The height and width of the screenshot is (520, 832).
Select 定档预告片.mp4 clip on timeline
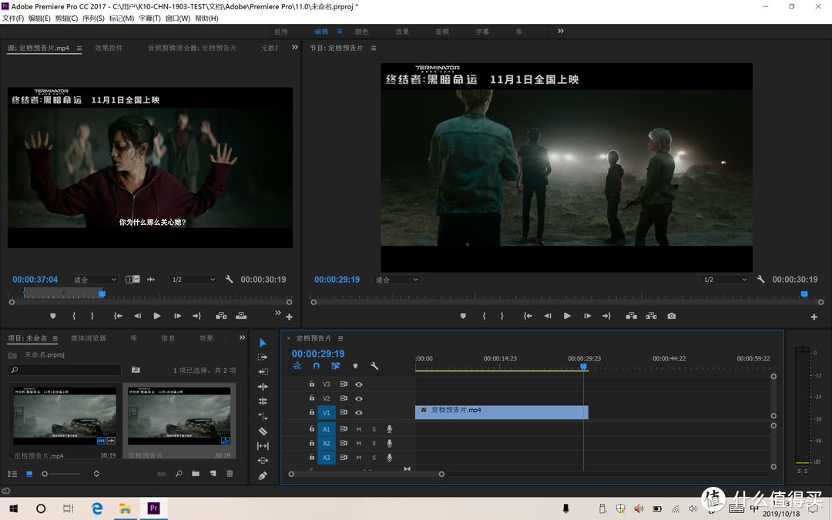502,412
